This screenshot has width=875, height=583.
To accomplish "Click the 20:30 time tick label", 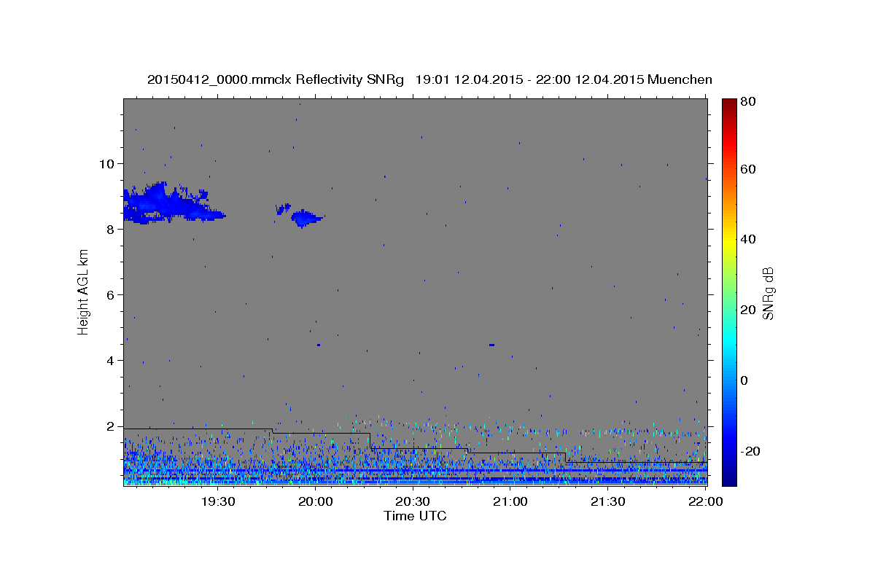I will pos(413,501).
